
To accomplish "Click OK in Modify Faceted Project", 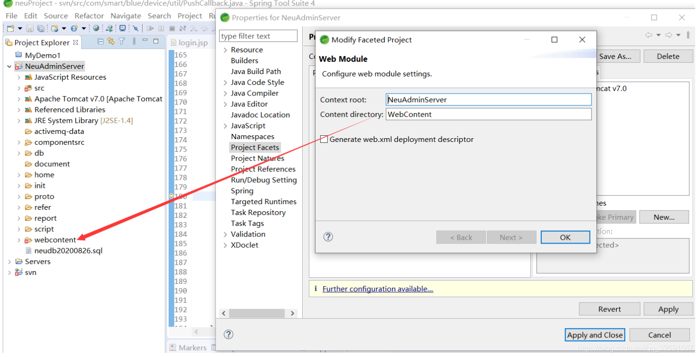I will pos(565,237).
